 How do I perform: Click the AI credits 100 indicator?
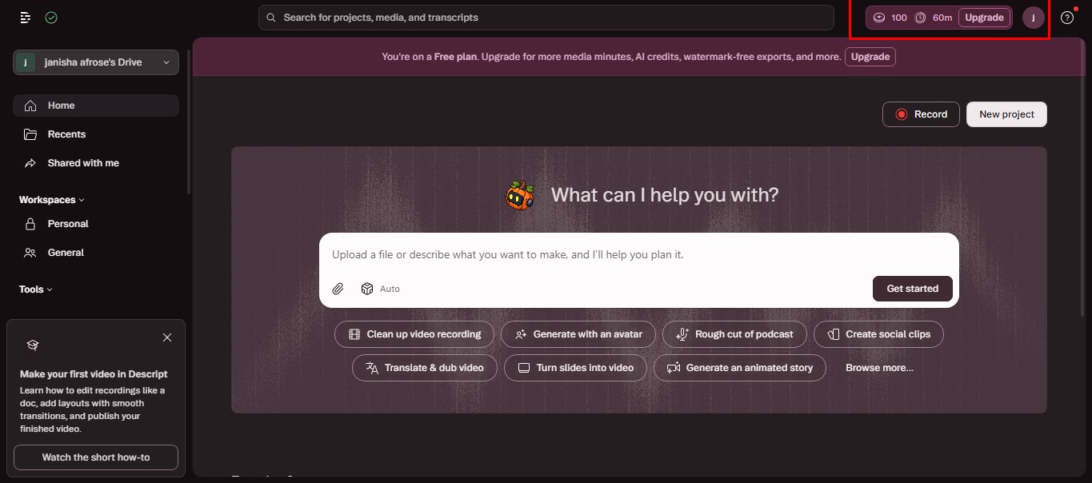pos(890,18)
